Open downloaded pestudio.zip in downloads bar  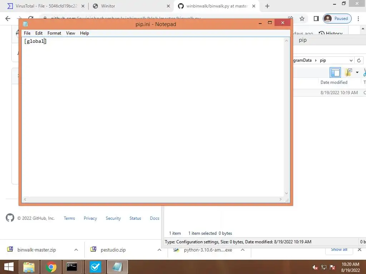tap(113, 250)
